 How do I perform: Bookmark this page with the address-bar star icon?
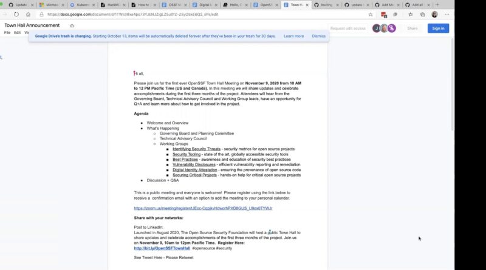click(x=371, y=14)
